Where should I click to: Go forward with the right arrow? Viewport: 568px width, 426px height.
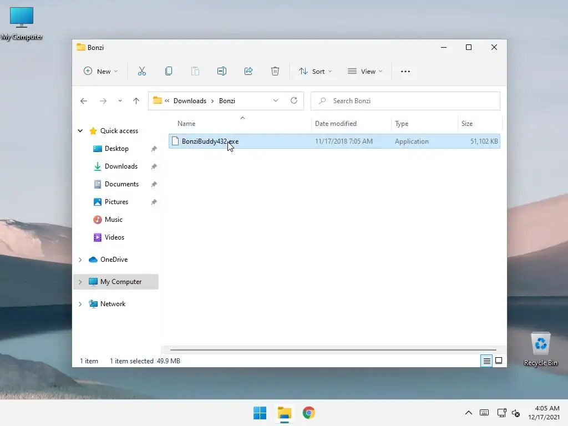[x=103, y=101]
